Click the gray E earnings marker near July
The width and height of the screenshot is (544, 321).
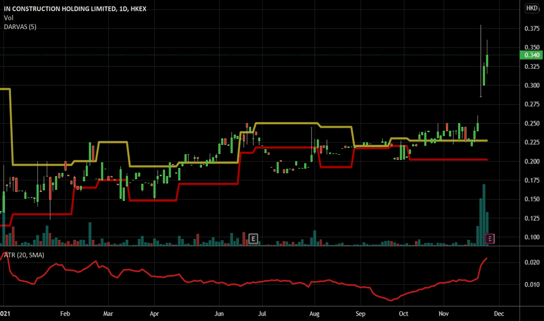click(x=253, y=238)
